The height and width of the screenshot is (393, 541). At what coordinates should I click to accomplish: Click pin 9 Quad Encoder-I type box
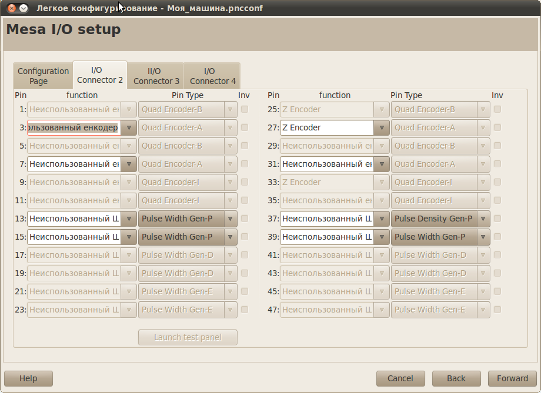point(188,182)
